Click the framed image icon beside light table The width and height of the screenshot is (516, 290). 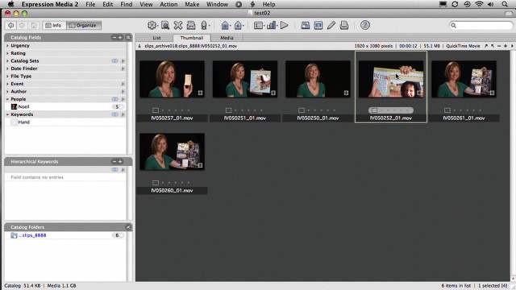coord(318,25)
